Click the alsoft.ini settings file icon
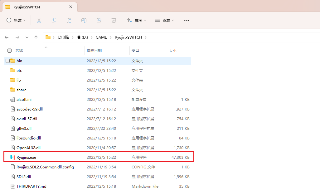The image size is (320, 193). pos(13,99)
